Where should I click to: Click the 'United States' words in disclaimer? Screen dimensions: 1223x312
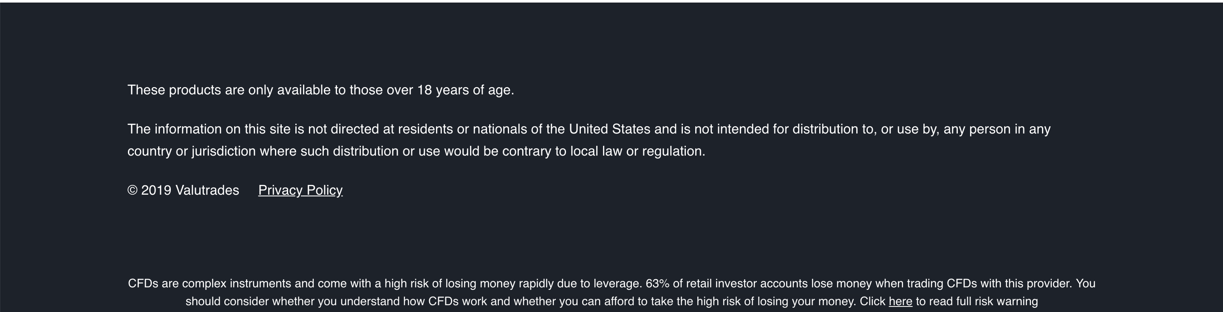point(609,129)
